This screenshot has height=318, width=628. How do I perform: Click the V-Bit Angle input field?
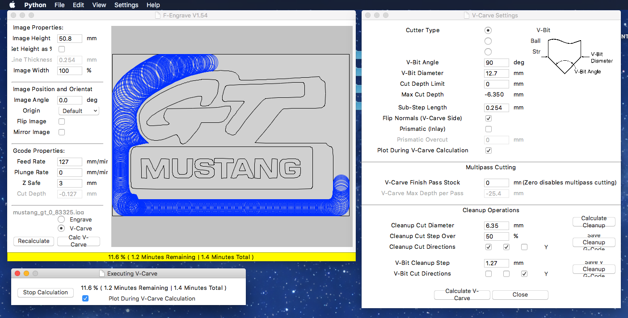tap(496, 63)
